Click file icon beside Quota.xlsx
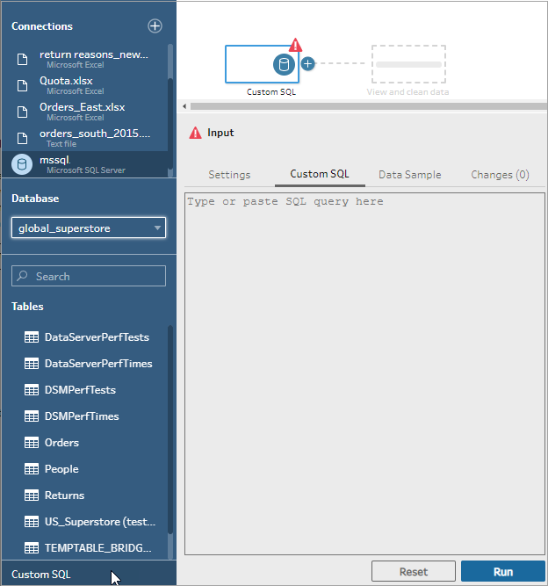The height and width of the screenshot is (586, 548). click(23, 85)
